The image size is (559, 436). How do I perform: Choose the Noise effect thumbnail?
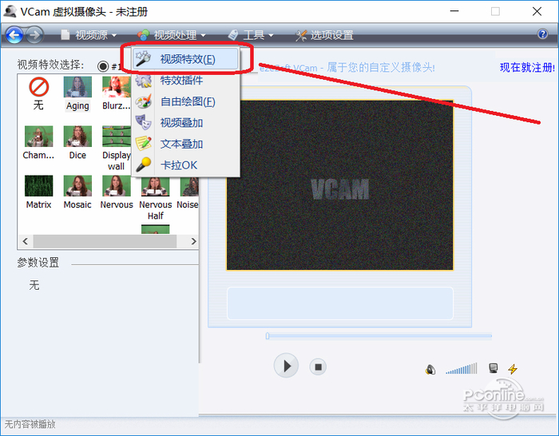tap(189, 187)
